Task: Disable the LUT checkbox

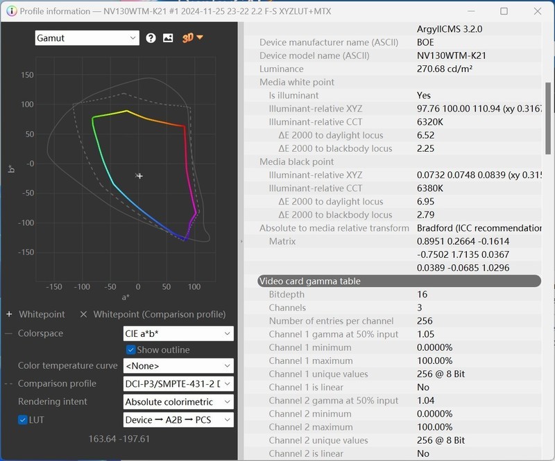Action: click(23, 420)
